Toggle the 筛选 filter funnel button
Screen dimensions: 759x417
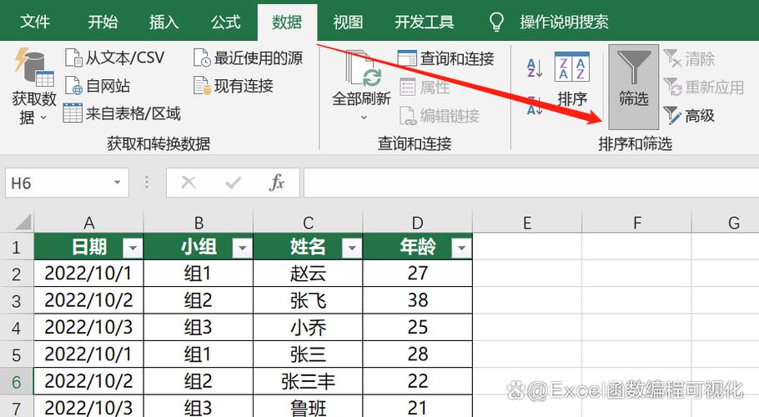[634, 87]
